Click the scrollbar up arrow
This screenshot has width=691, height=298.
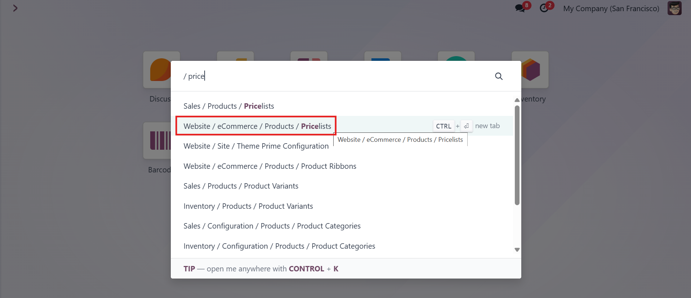click(517, 100)
